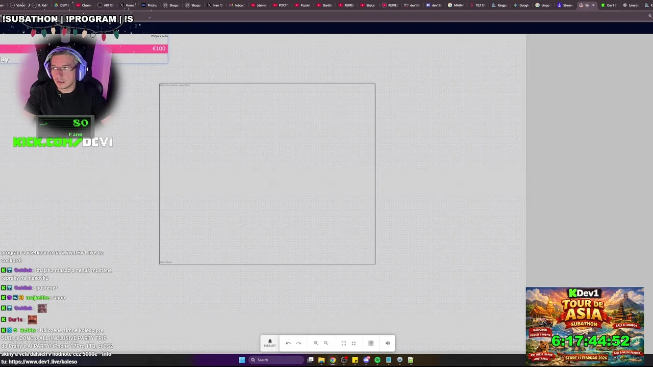653x367 pixels.
Task: Switch to the Kingpo tab
Action: pyautogui.click(x=499, y=5)
